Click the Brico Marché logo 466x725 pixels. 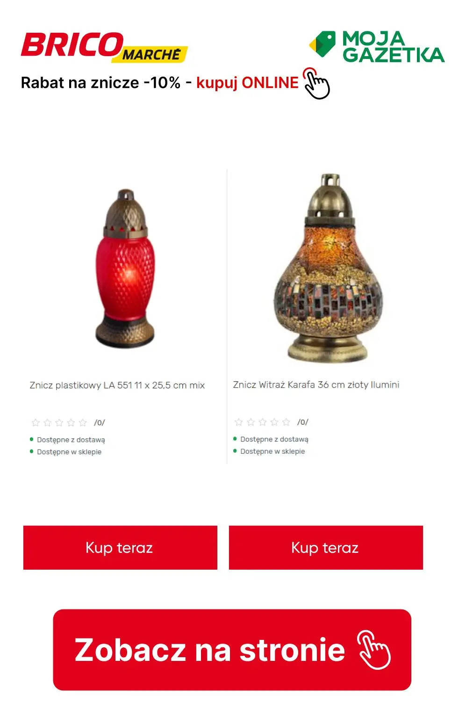[104, 47]
